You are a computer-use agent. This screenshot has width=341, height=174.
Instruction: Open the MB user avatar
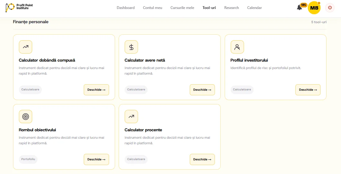pyautogui.click(x=314, y=8)
